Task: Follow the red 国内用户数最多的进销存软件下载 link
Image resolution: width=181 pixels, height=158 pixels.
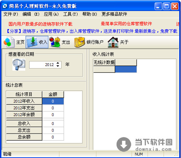Action: point(41,24)
